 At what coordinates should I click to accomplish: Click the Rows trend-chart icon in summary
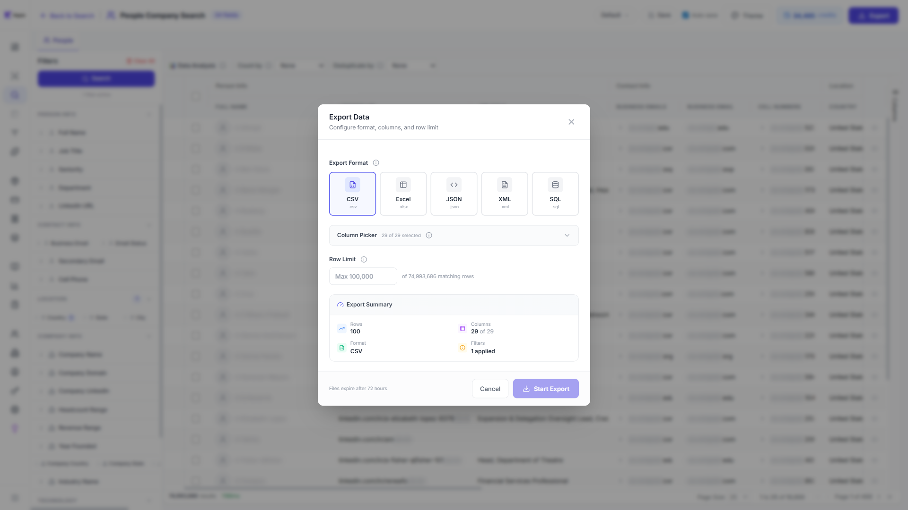pyautogui.click(x=342, y=328)
